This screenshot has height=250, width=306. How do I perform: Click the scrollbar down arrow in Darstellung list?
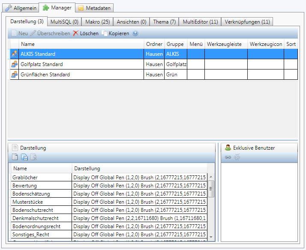(211, 237)
